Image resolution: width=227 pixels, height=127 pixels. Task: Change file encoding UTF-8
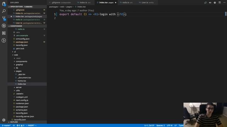[170, 126]
